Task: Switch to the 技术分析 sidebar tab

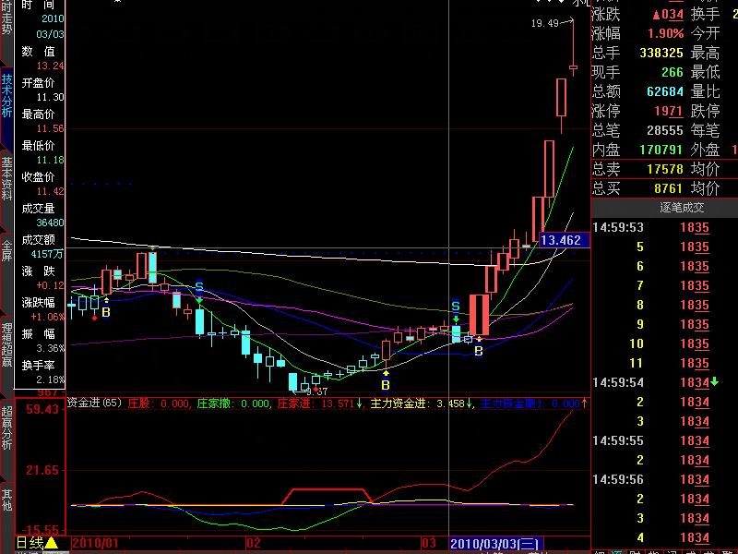Action: 6,95
